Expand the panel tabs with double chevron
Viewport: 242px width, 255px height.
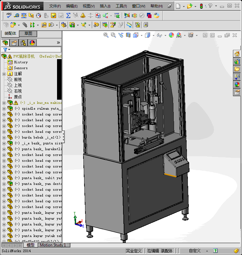(x=58, y=43)
